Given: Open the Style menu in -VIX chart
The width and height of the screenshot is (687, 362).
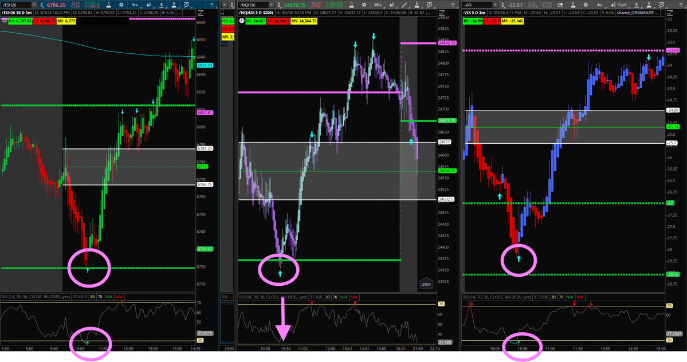Looking at the screenshot, I should coord(619,5).
